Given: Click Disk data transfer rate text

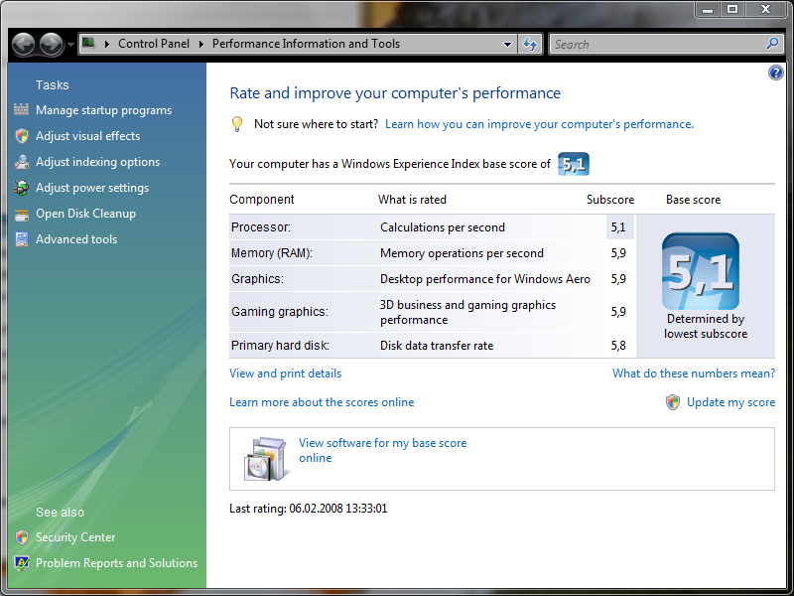Looking at the screenshot, I should pyautogui.click(x=437, y=346).
